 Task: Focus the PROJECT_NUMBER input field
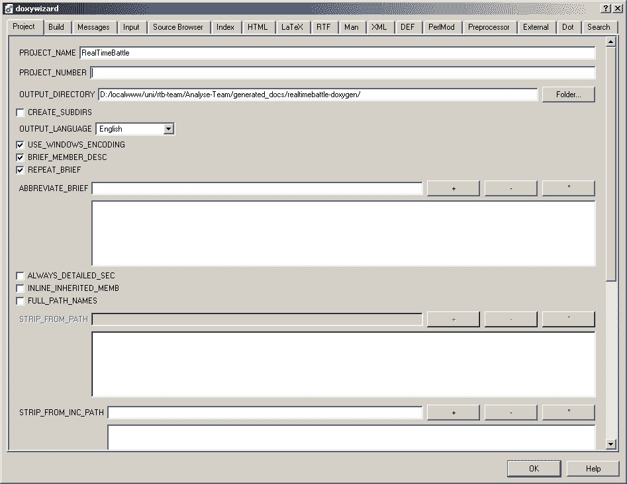point(343,73)
